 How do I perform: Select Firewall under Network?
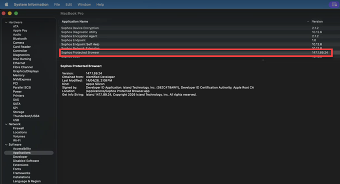19,128
